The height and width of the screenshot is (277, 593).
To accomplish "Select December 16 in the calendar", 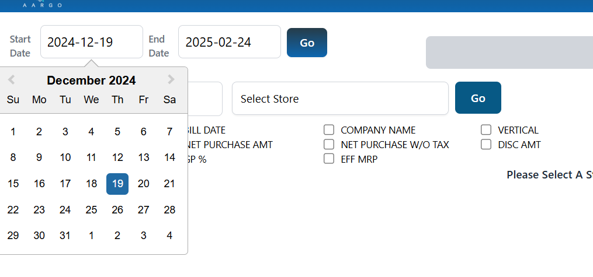I will click(39, 184).
